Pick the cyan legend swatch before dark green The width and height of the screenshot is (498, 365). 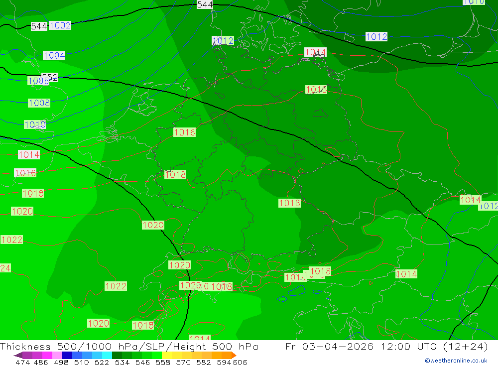(x=107, y=355)
